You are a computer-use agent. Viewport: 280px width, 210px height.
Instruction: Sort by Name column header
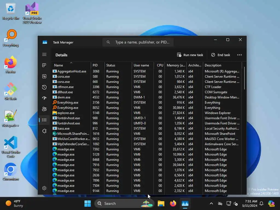71,65
